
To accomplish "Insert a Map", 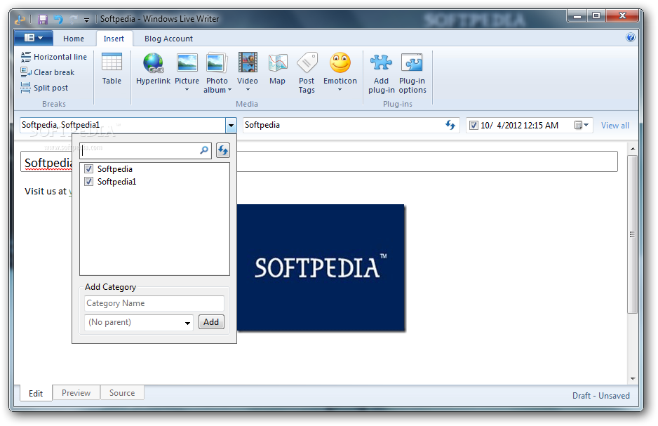I will [x=277, y=69].
